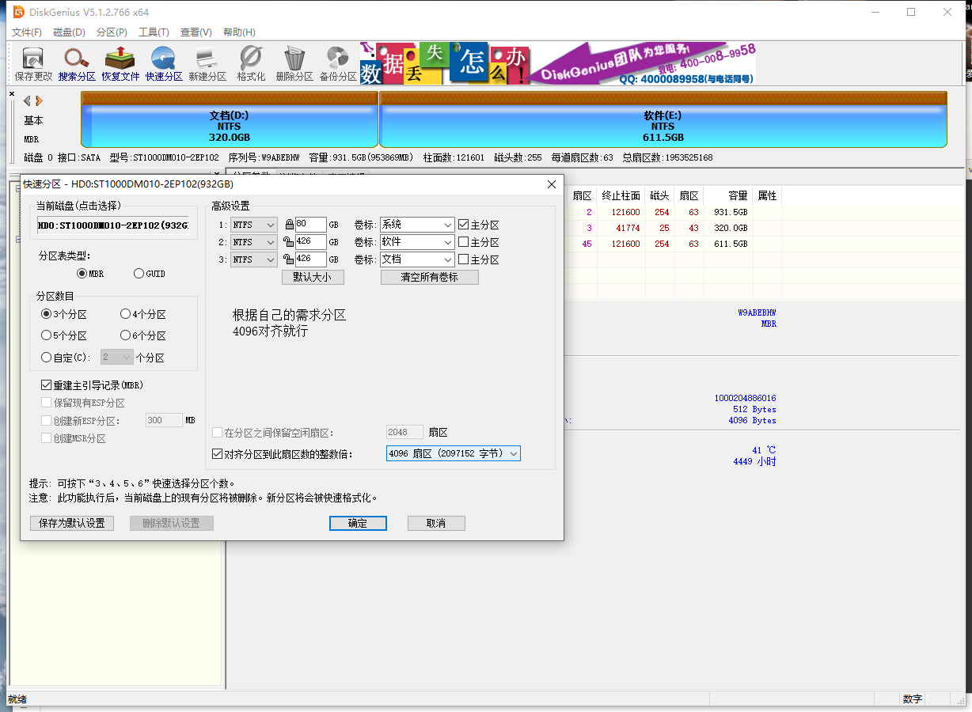Open the 恢复文件 (Recover Files) tool

(120, 63)
